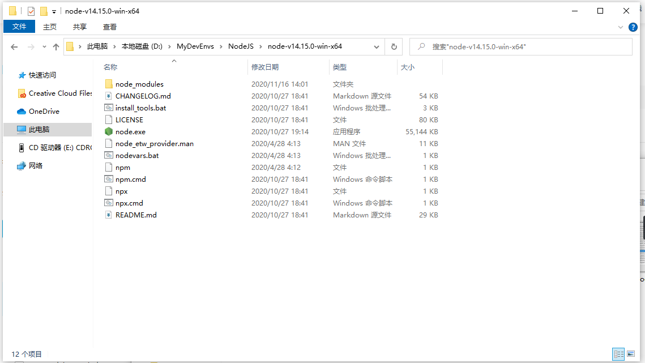Sort by the 修改日期 column header

tap(266, 67)
